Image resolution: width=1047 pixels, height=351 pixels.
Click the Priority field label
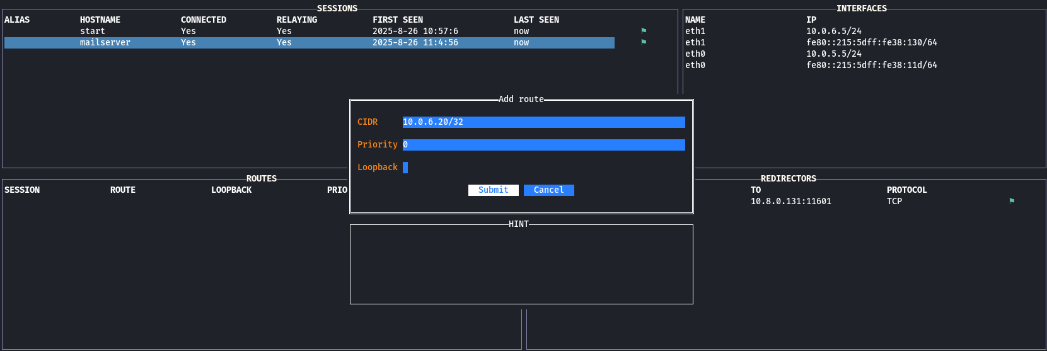point(378,144)
